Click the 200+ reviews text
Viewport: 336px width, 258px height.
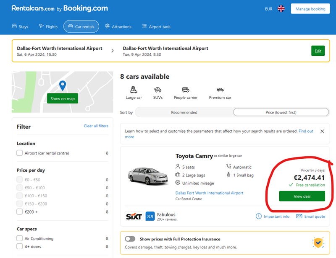(167, 219)
